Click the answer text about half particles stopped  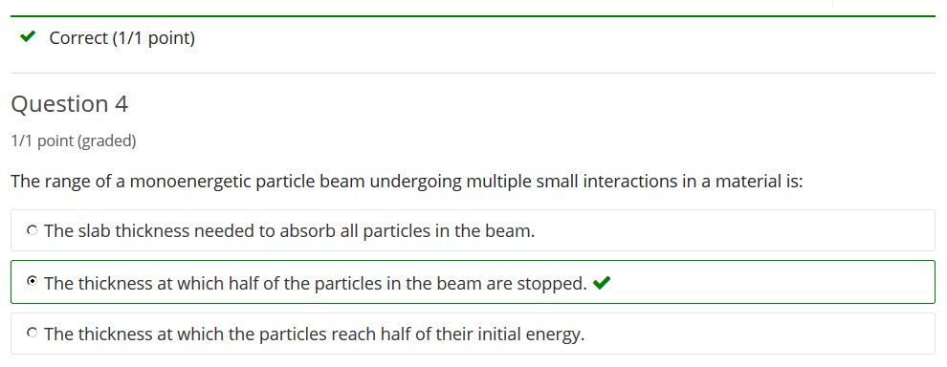(316, 283)
